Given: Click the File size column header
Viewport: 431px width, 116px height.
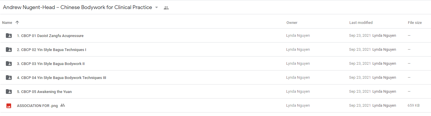Looking at the screenshot, I should point(415,22).
